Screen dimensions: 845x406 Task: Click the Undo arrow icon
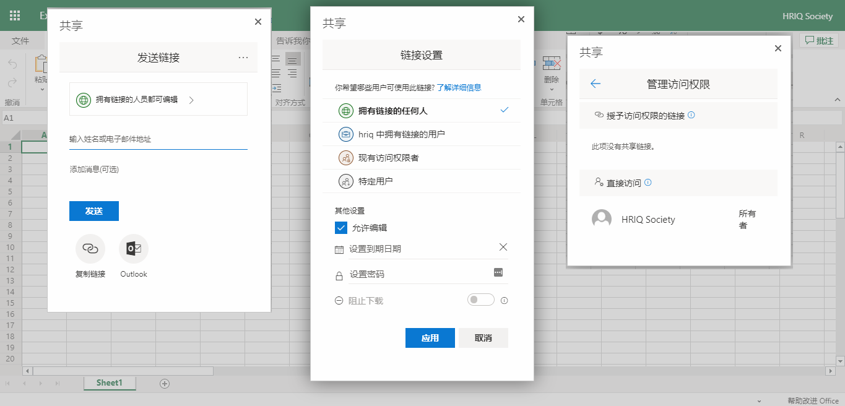(11, 64)
